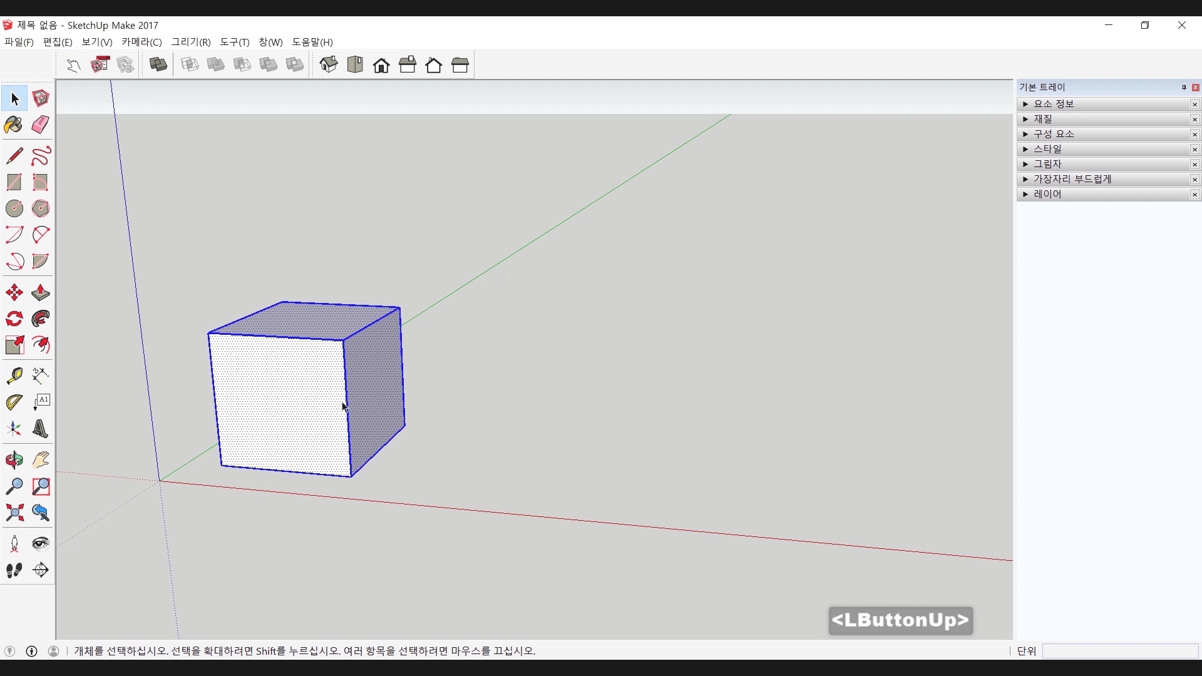Select the Eraser tool
The width and height of the screenshot is (1202, 676).
coord(41,125)
